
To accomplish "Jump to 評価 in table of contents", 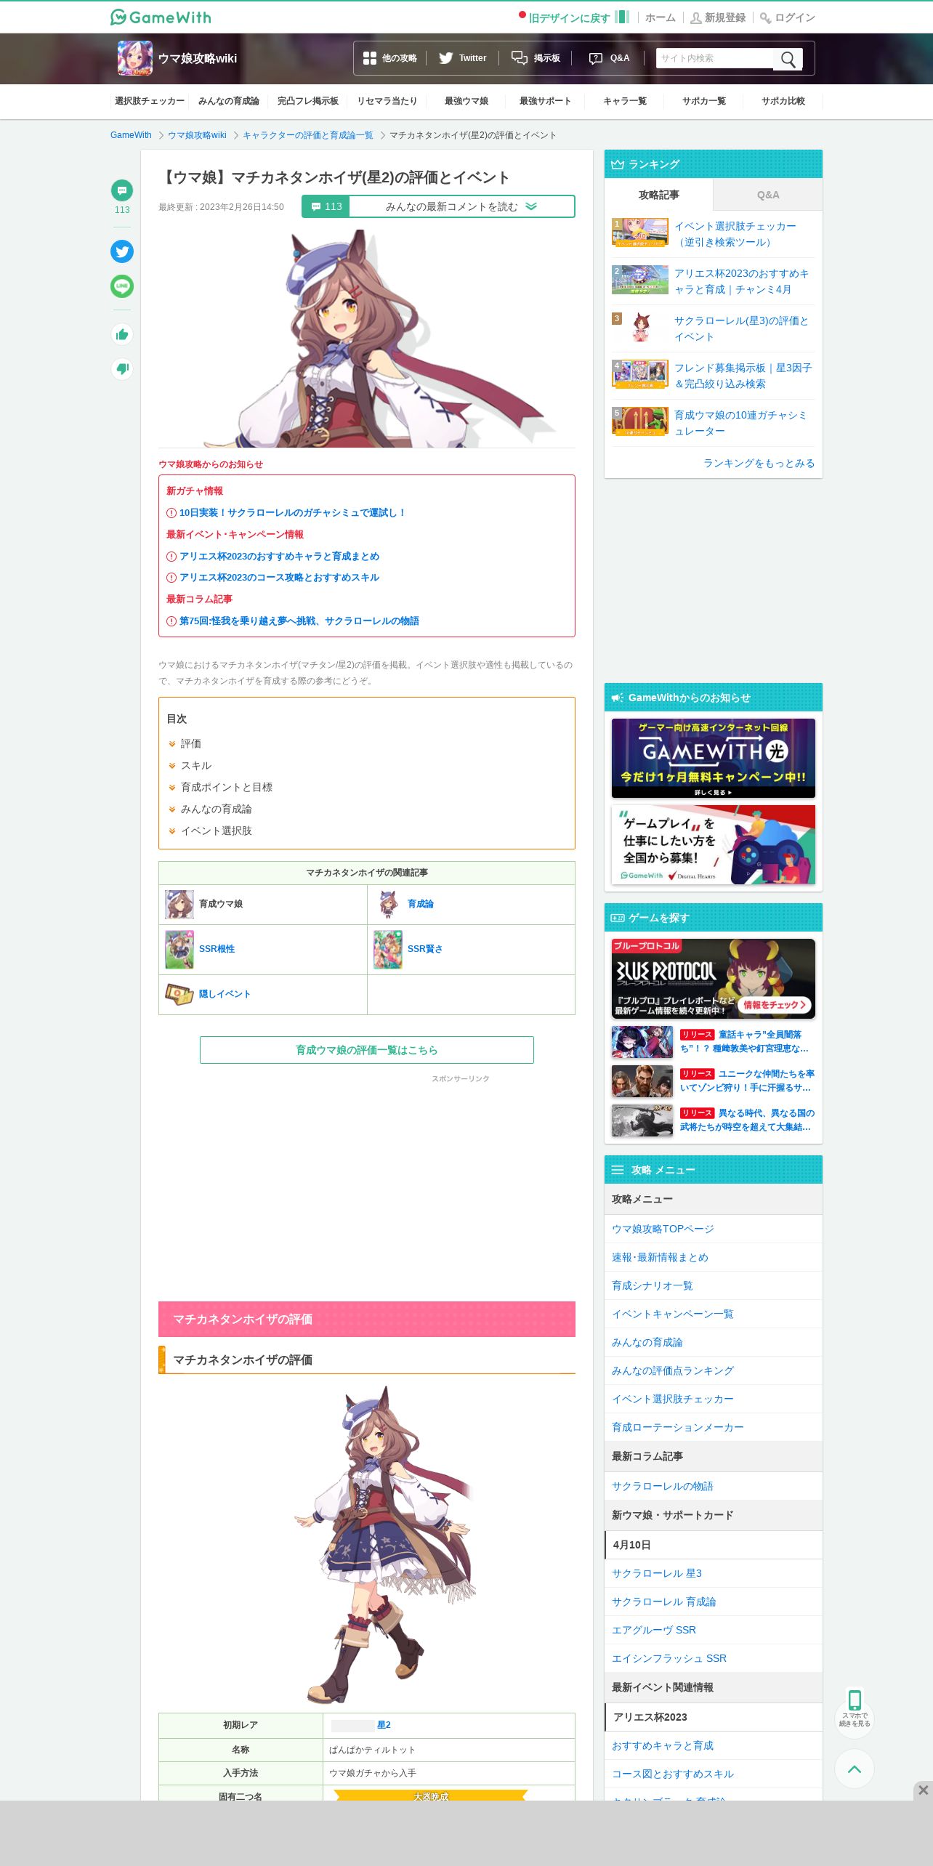I will click(x=190, y=743).
